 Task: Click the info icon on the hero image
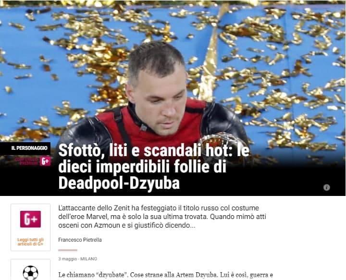click(x=327, y=188)
